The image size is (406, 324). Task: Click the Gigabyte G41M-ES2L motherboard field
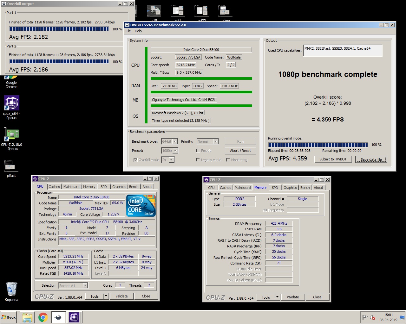tap(184, 100)
